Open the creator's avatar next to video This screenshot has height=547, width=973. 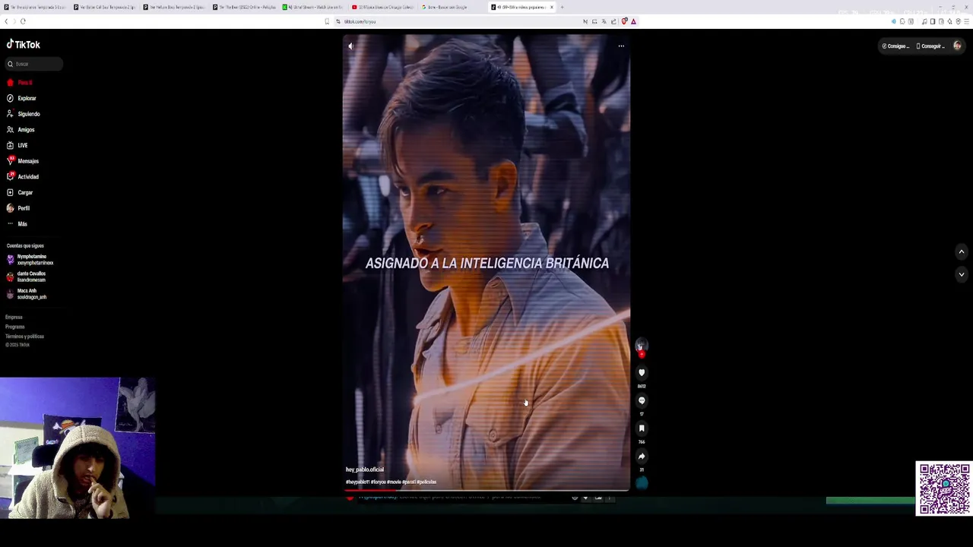641,345
